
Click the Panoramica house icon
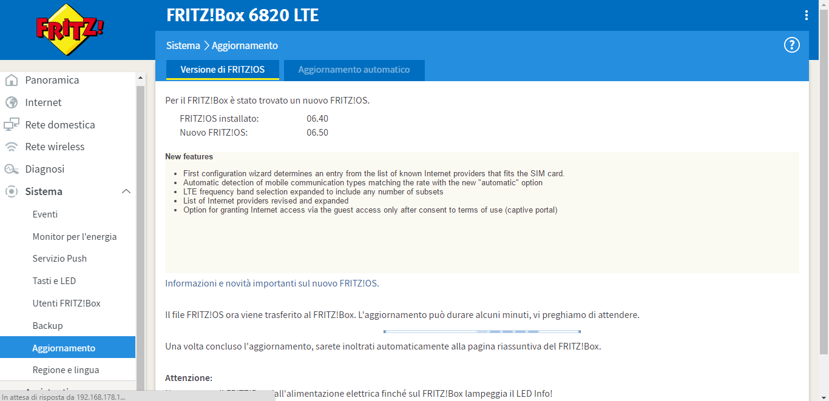(x=11, y=80)
